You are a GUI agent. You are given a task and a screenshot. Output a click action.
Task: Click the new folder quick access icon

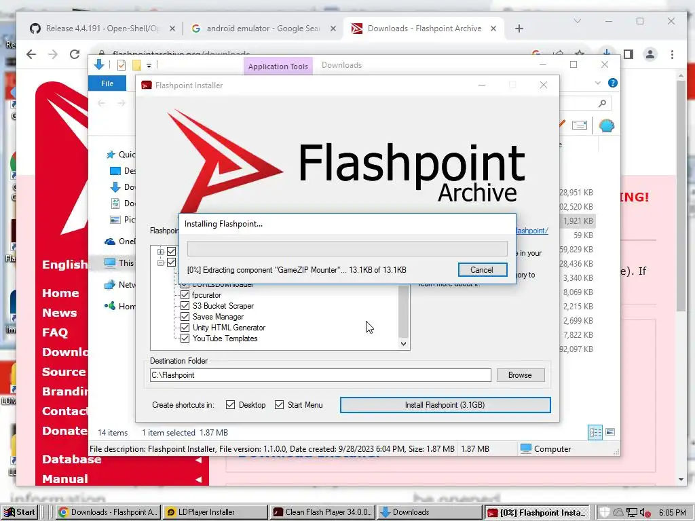[136, 66]
